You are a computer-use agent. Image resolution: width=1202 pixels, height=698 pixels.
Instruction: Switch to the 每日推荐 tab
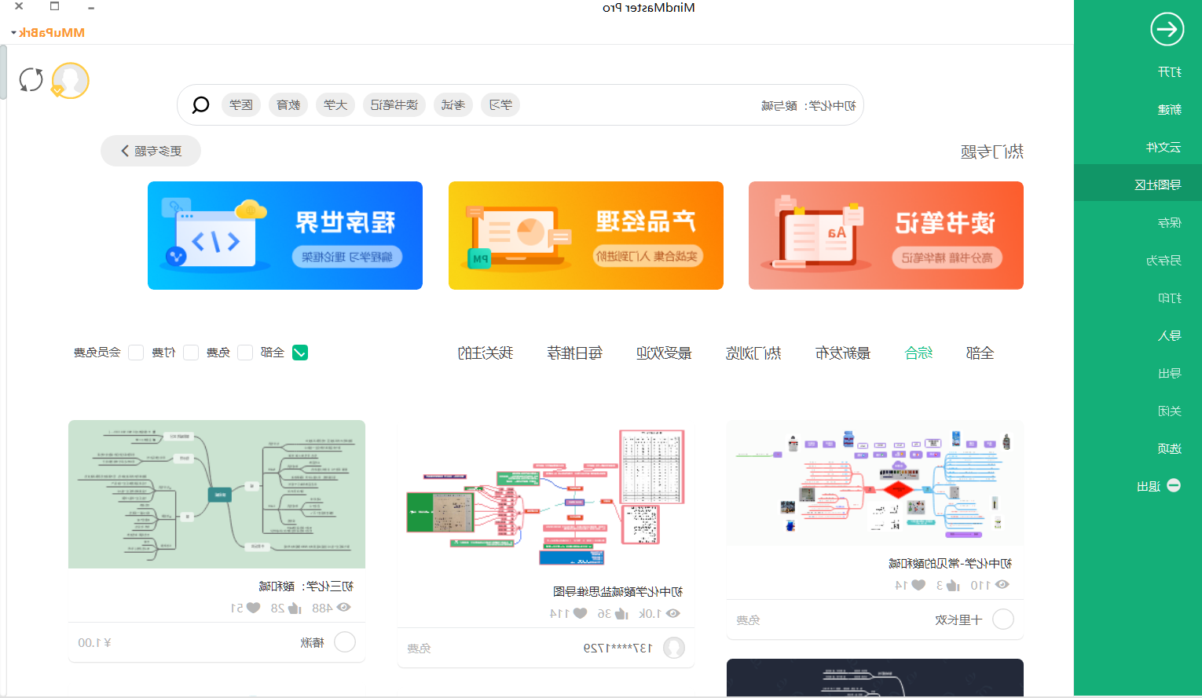[575, 353]
